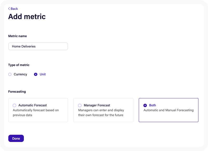
Task: Click the Both label text
Action: 152,105
